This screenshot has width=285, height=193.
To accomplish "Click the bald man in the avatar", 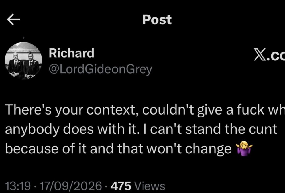I will [x=15, y=65].
